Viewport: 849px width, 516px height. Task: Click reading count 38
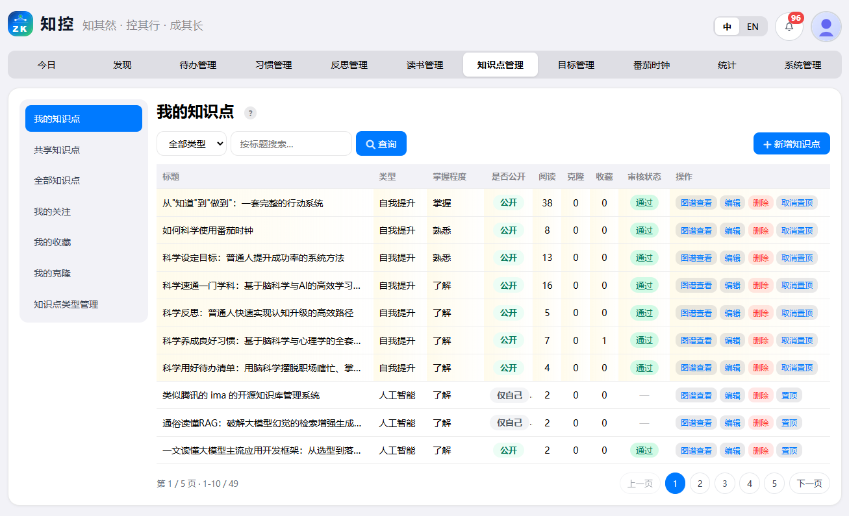547,203
